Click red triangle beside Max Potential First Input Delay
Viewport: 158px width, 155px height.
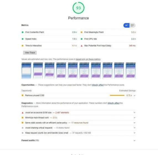pos(81,46)
